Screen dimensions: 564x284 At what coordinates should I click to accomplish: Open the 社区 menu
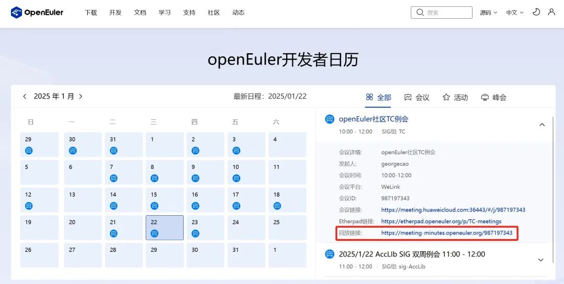214,13
